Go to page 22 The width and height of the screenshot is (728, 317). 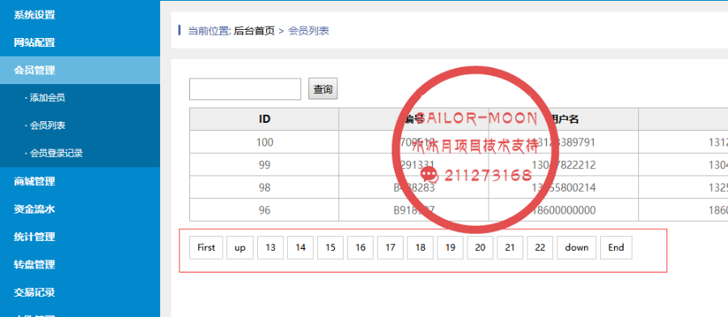coord(540,247)
